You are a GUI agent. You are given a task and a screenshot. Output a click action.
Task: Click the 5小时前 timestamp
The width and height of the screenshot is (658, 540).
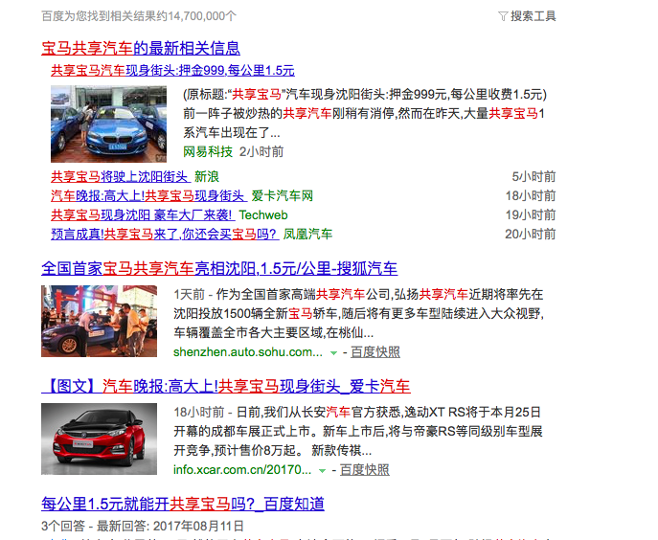pos(533,176)
